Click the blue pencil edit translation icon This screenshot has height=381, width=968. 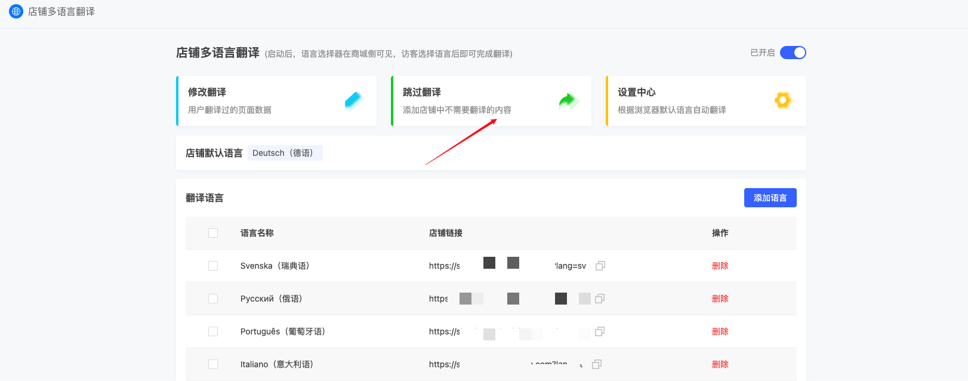tap(353, 100)
